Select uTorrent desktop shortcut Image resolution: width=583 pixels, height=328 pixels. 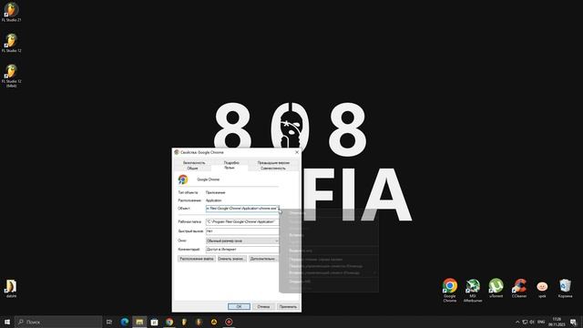[496, 288]
